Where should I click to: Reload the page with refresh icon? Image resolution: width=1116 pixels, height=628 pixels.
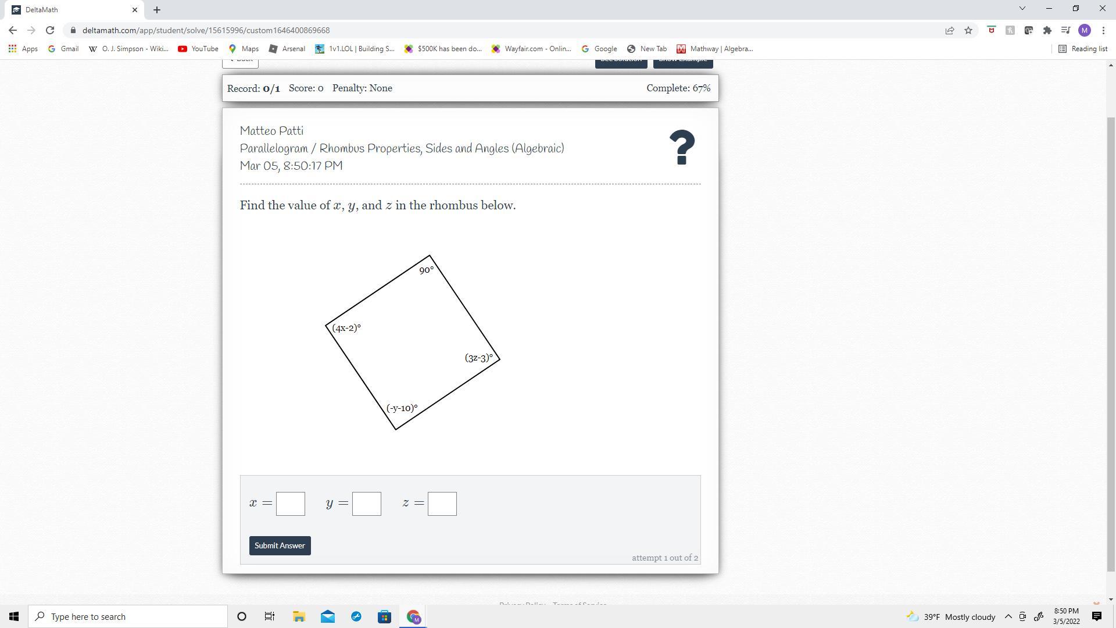[50, 30]
